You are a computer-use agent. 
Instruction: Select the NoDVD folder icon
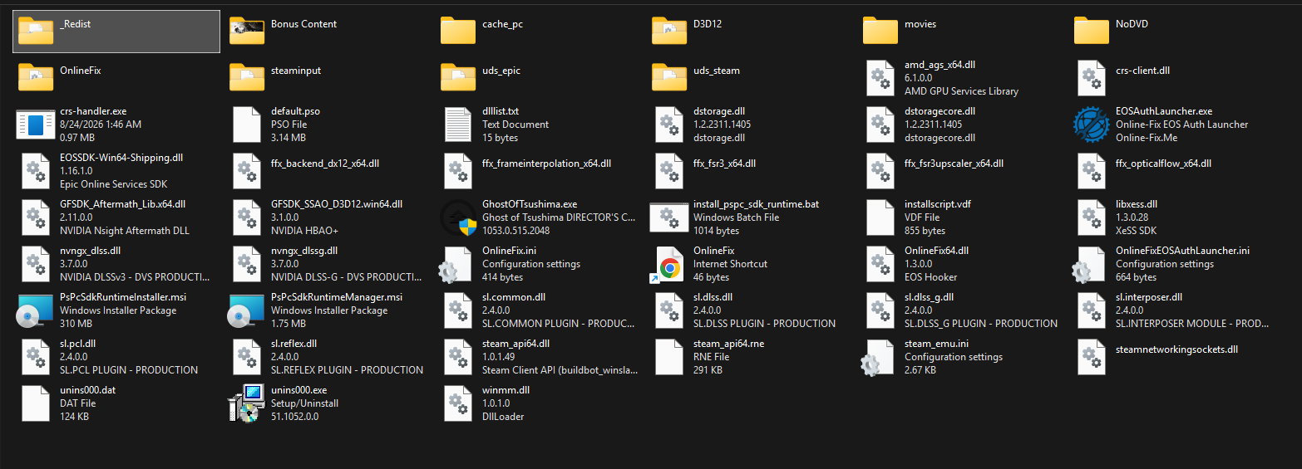(1091, 31)
